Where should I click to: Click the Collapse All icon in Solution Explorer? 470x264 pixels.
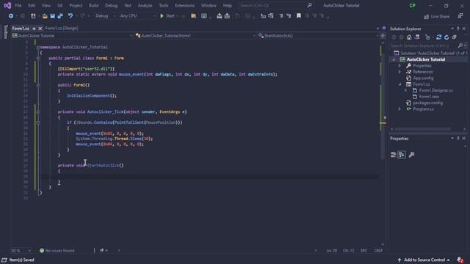pos(455,37)
